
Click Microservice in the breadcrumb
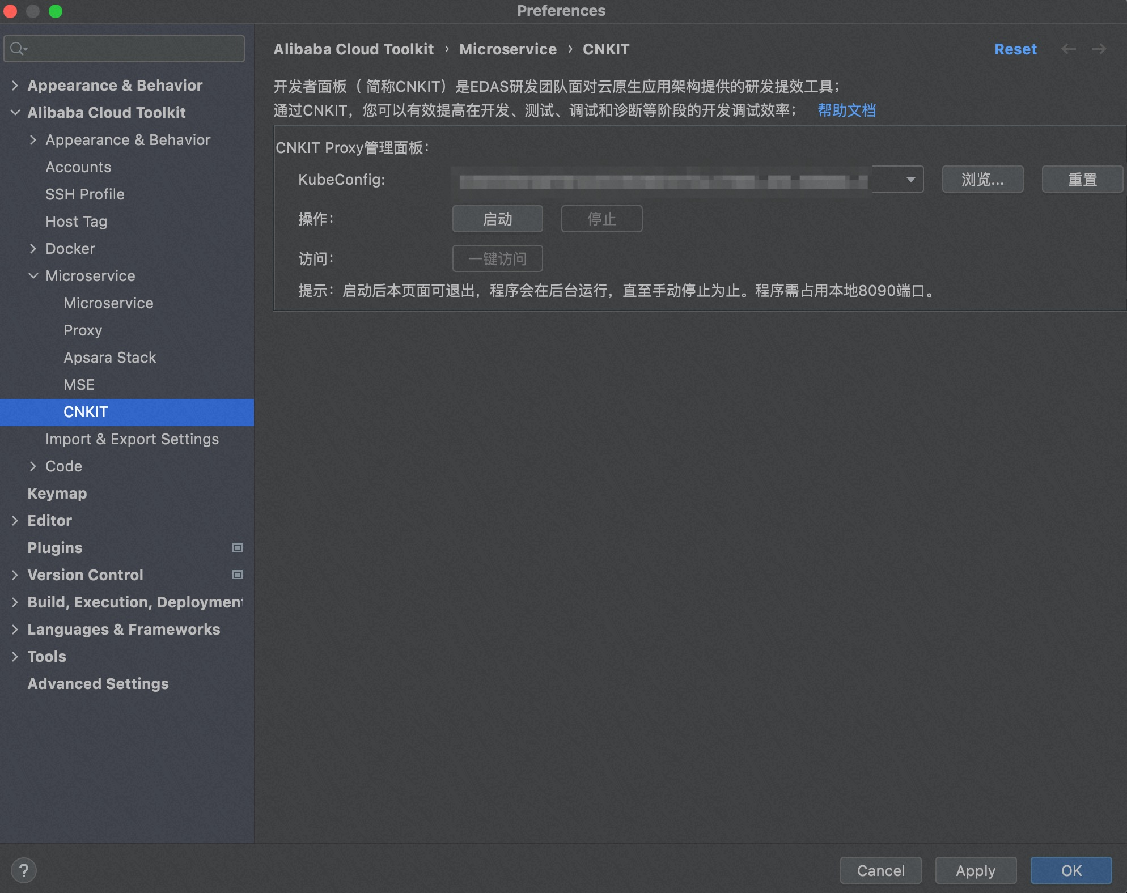(508, 49)
